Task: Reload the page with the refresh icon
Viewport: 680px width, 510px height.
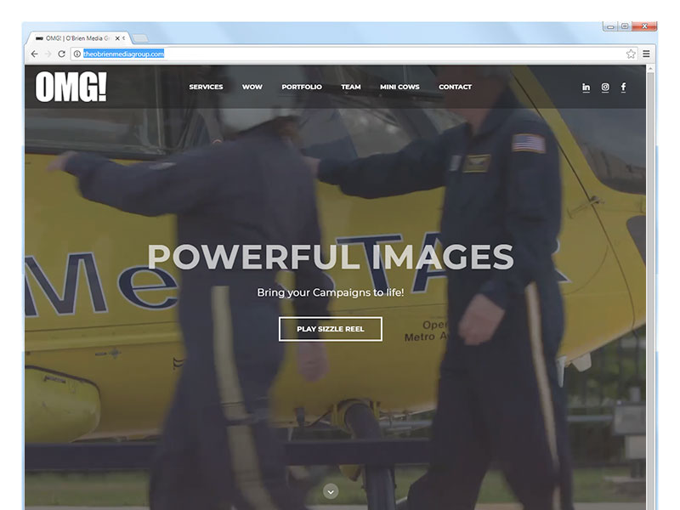Action: click(x=62, y=54)
